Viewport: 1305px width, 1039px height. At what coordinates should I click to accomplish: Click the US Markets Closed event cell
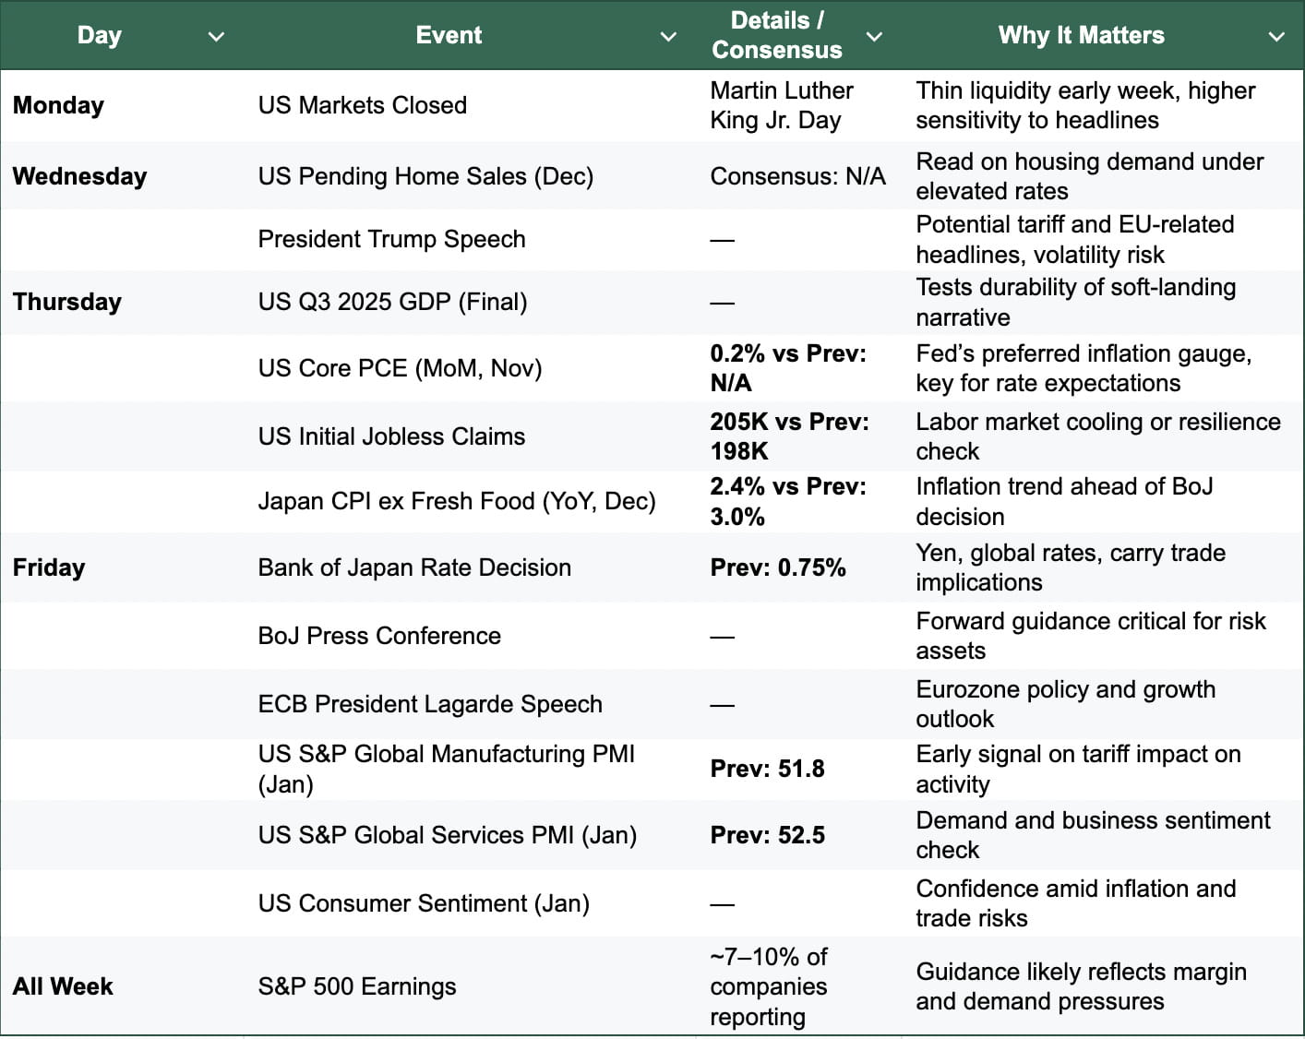[362, 105]
